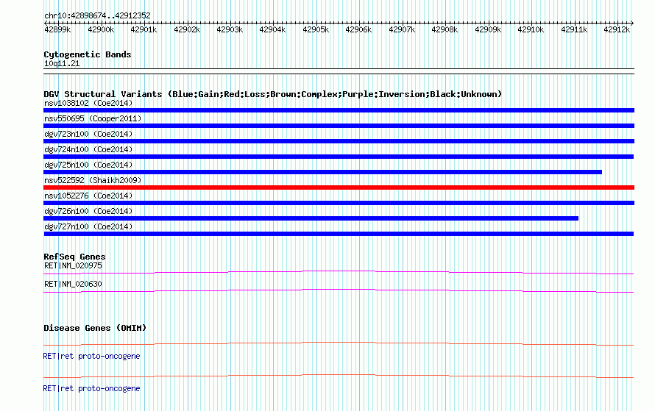Open variant dgv726n100 (Coe2014) label
Viewport: 655px width, 411px height.
[x=88, y=211]
